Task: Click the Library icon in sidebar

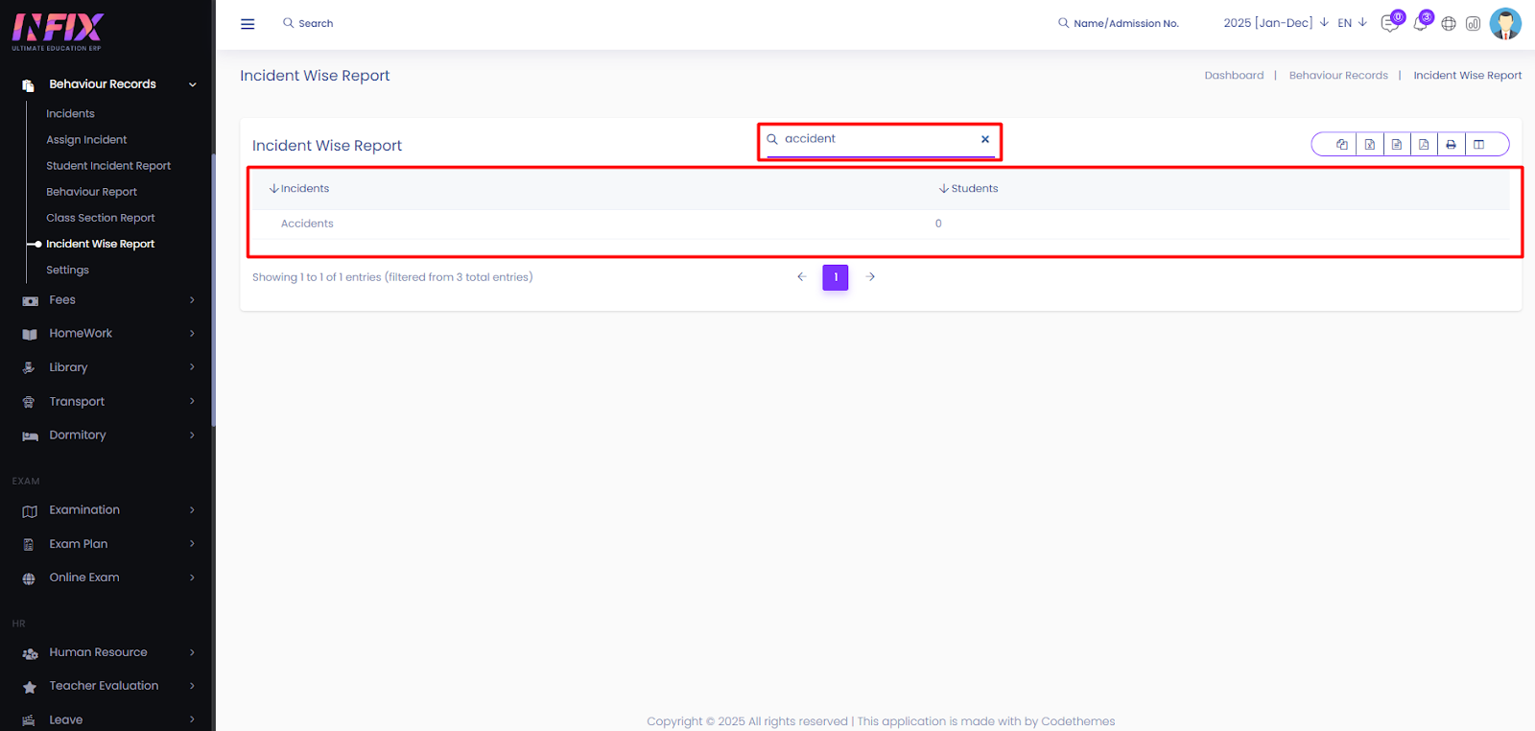Action: [29, 367]
